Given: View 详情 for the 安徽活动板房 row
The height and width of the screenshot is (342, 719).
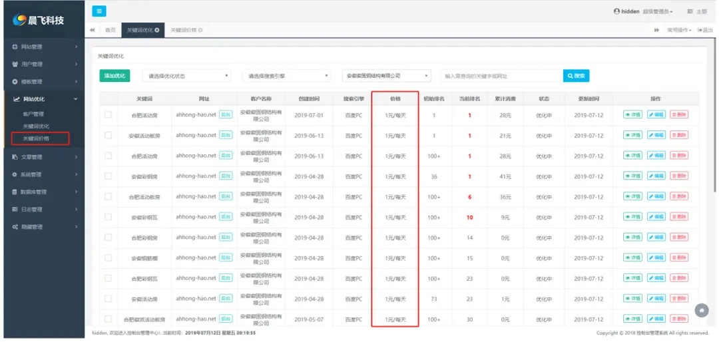Looking at the screenshot, I should (633, 135).
